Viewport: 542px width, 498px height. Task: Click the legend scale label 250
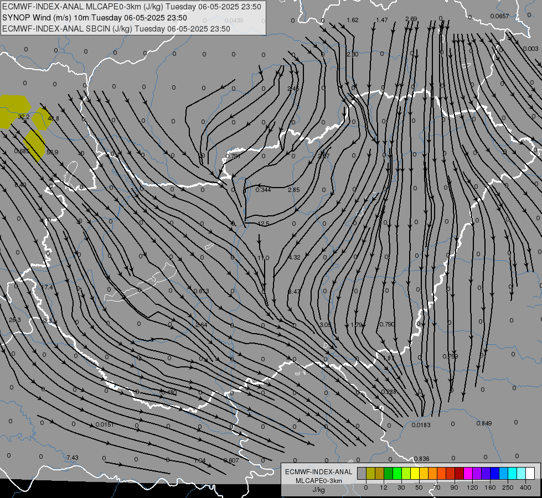pyautogui.click(x=508, y=487)
